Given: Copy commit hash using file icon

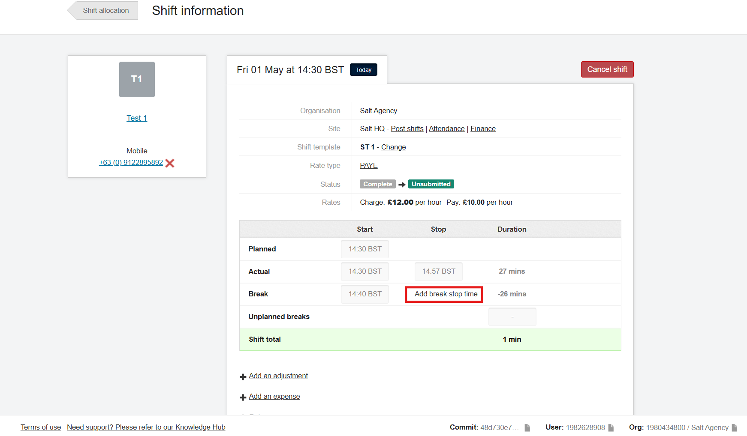Looking at the screenshot, I should tap(527, 427).
